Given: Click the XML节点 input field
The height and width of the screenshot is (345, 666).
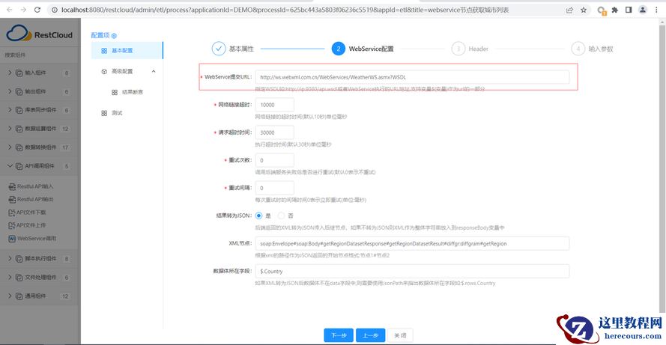Looking at the screenshot, I should (x=412, y=243).
